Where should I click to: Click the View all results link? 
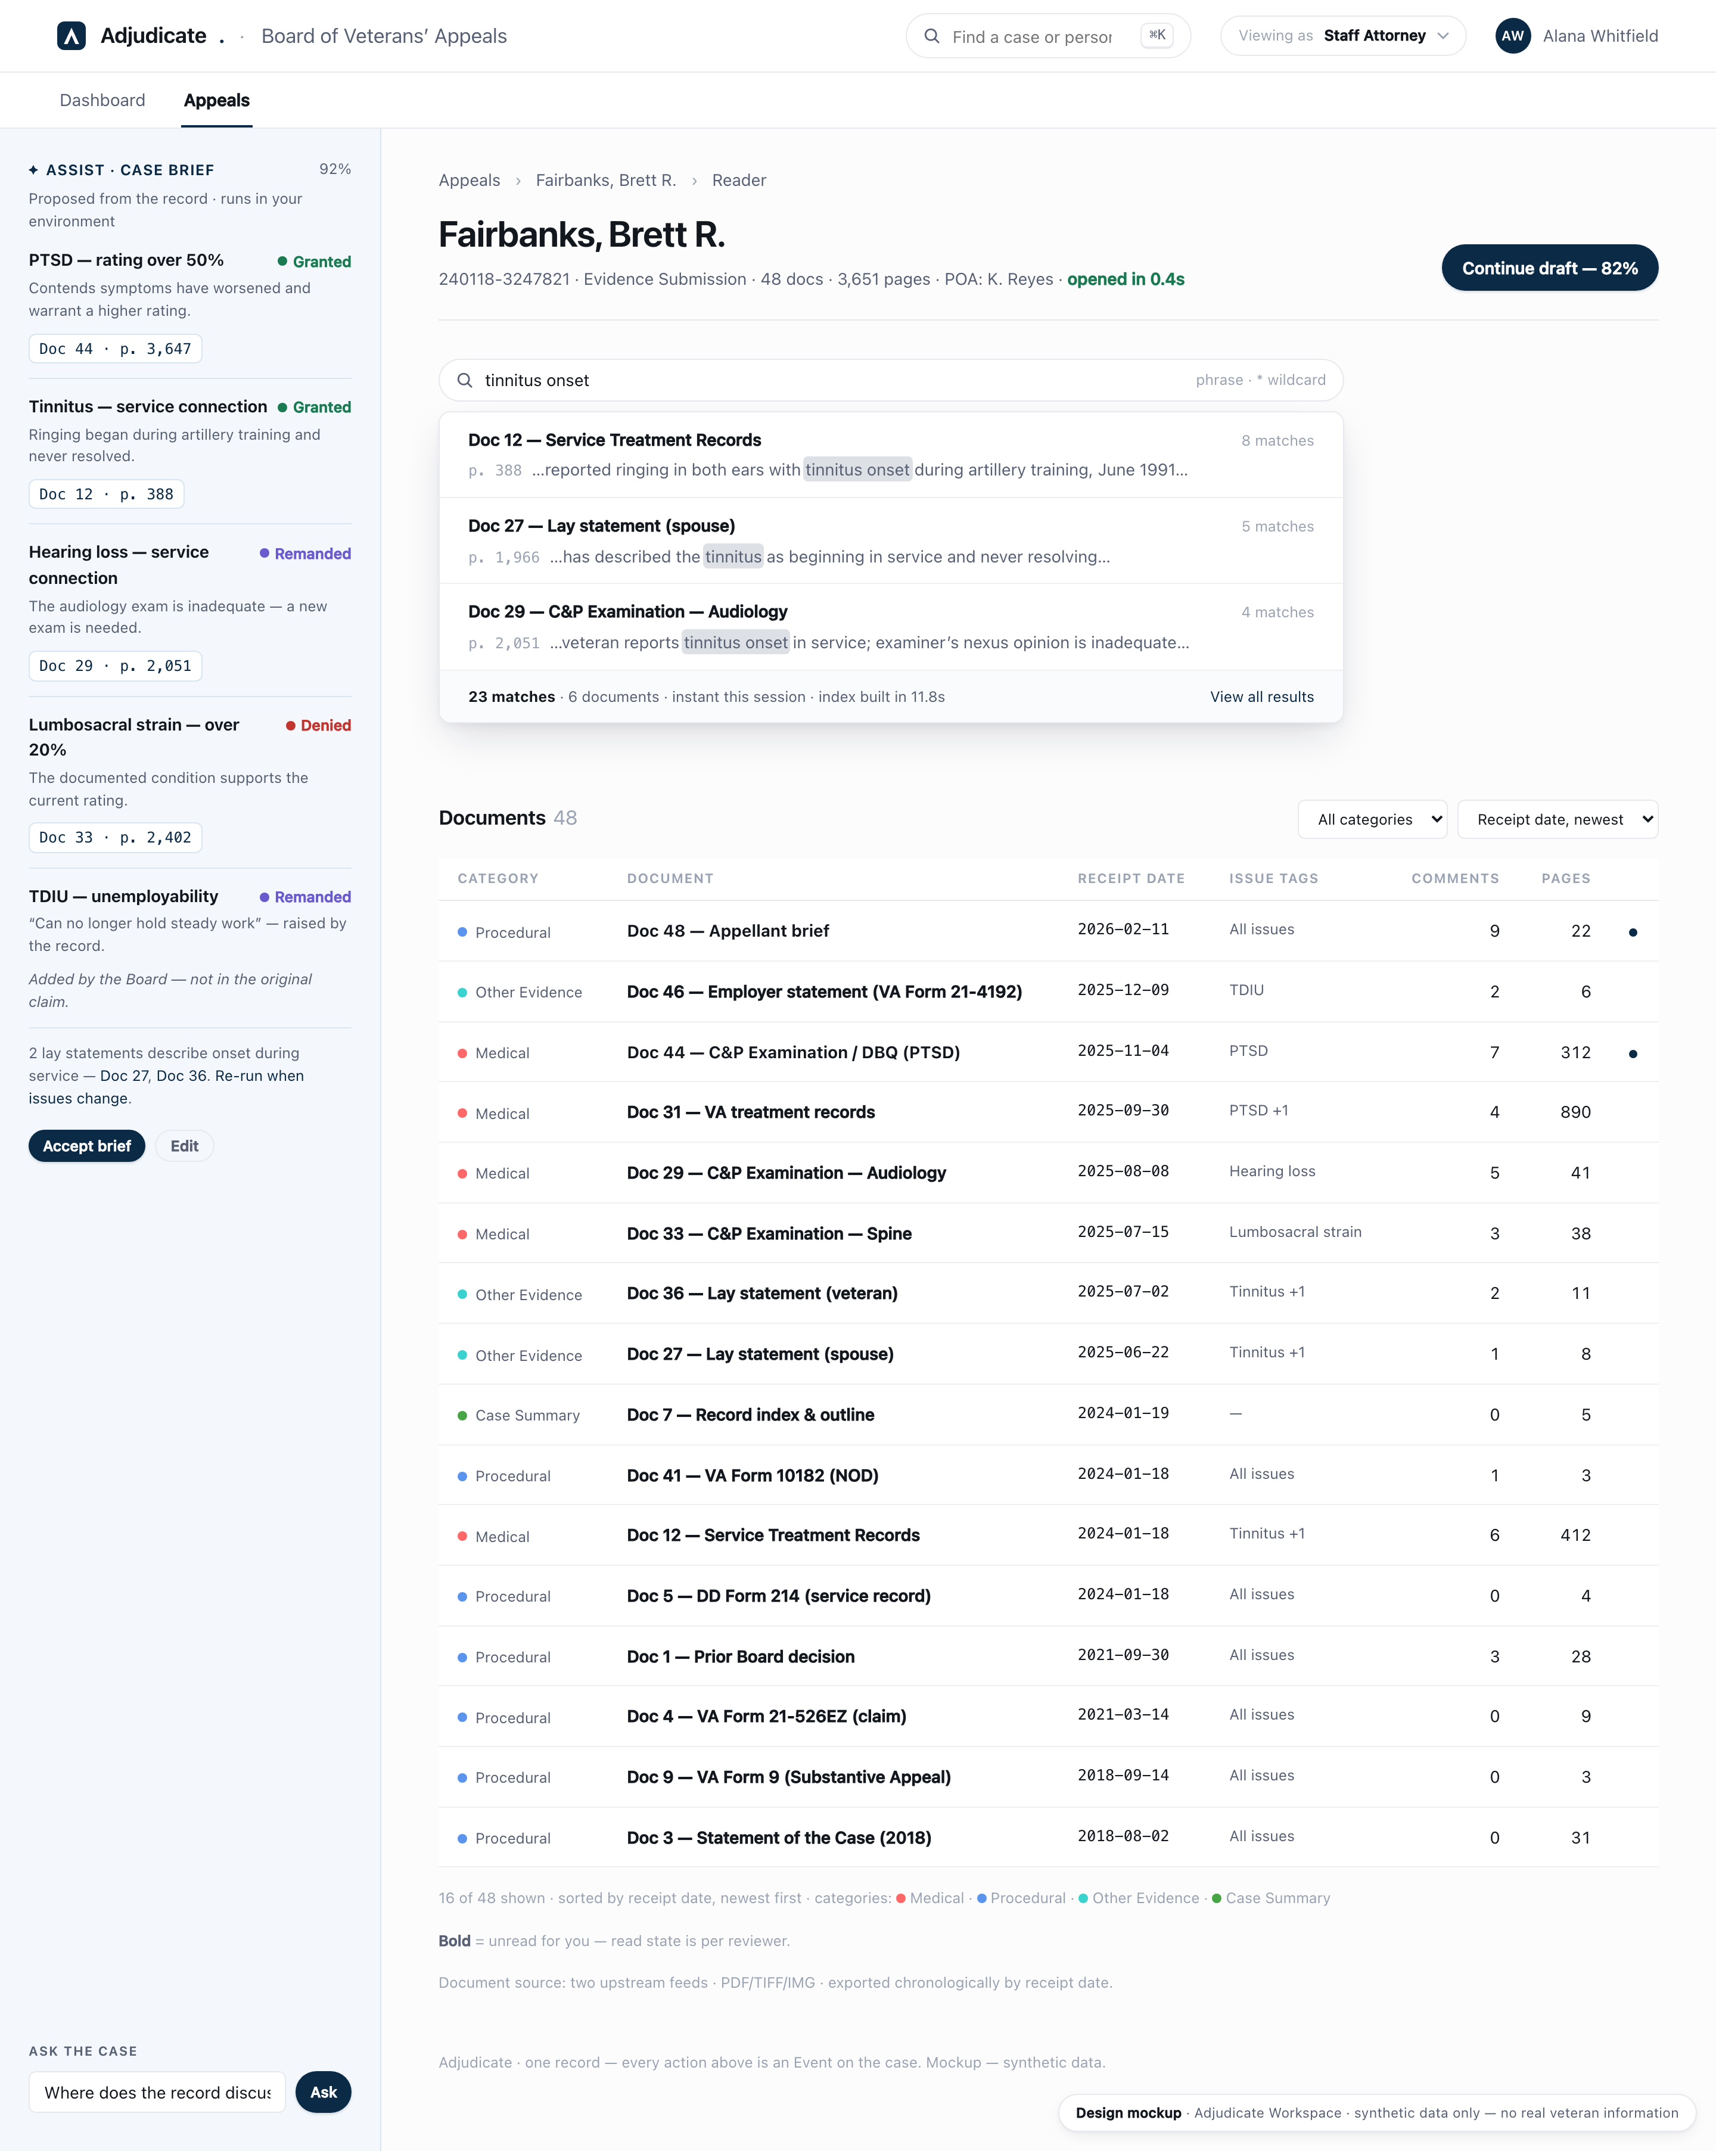coord(1262,697)
